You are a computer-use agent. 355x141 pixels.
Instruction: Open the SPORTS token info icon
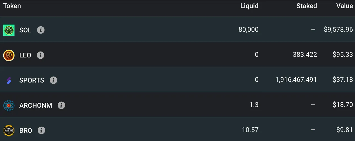(x=54, y=80)
